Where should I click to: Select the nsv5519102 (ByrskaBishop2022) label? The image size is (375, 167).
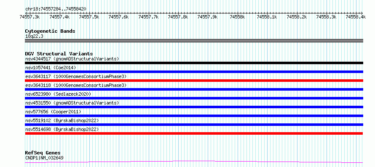[62, 120]
